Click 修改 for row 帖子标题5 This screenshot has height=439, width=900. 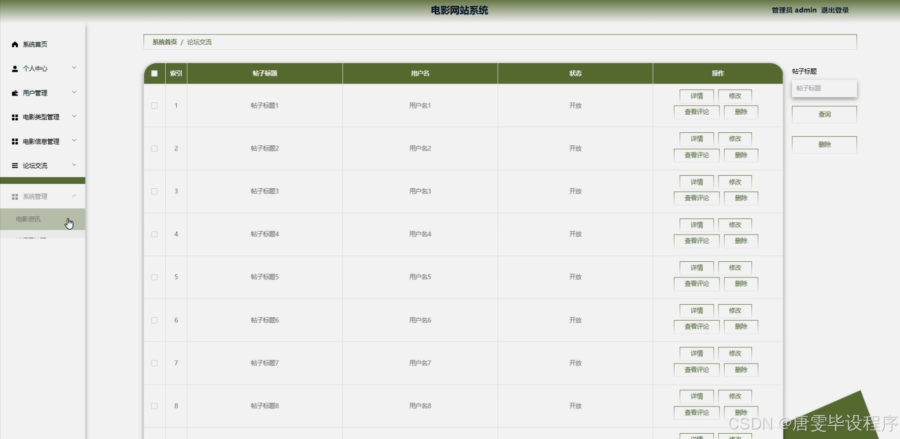tap(735, 268)
